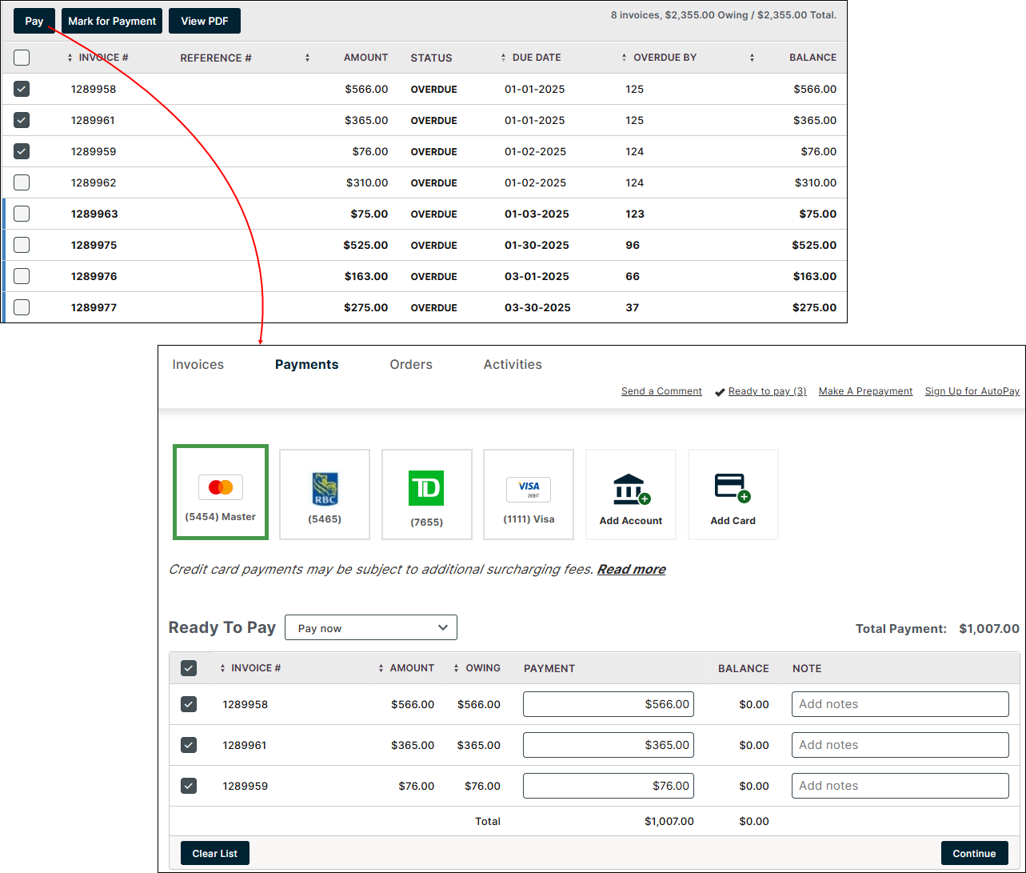Sort Ready To Pay list by Owing

click(457, 668)
